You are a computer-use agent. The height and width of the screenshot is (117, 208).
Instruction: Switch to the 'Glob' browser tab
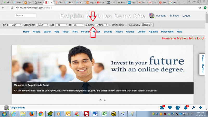[59, 2]
